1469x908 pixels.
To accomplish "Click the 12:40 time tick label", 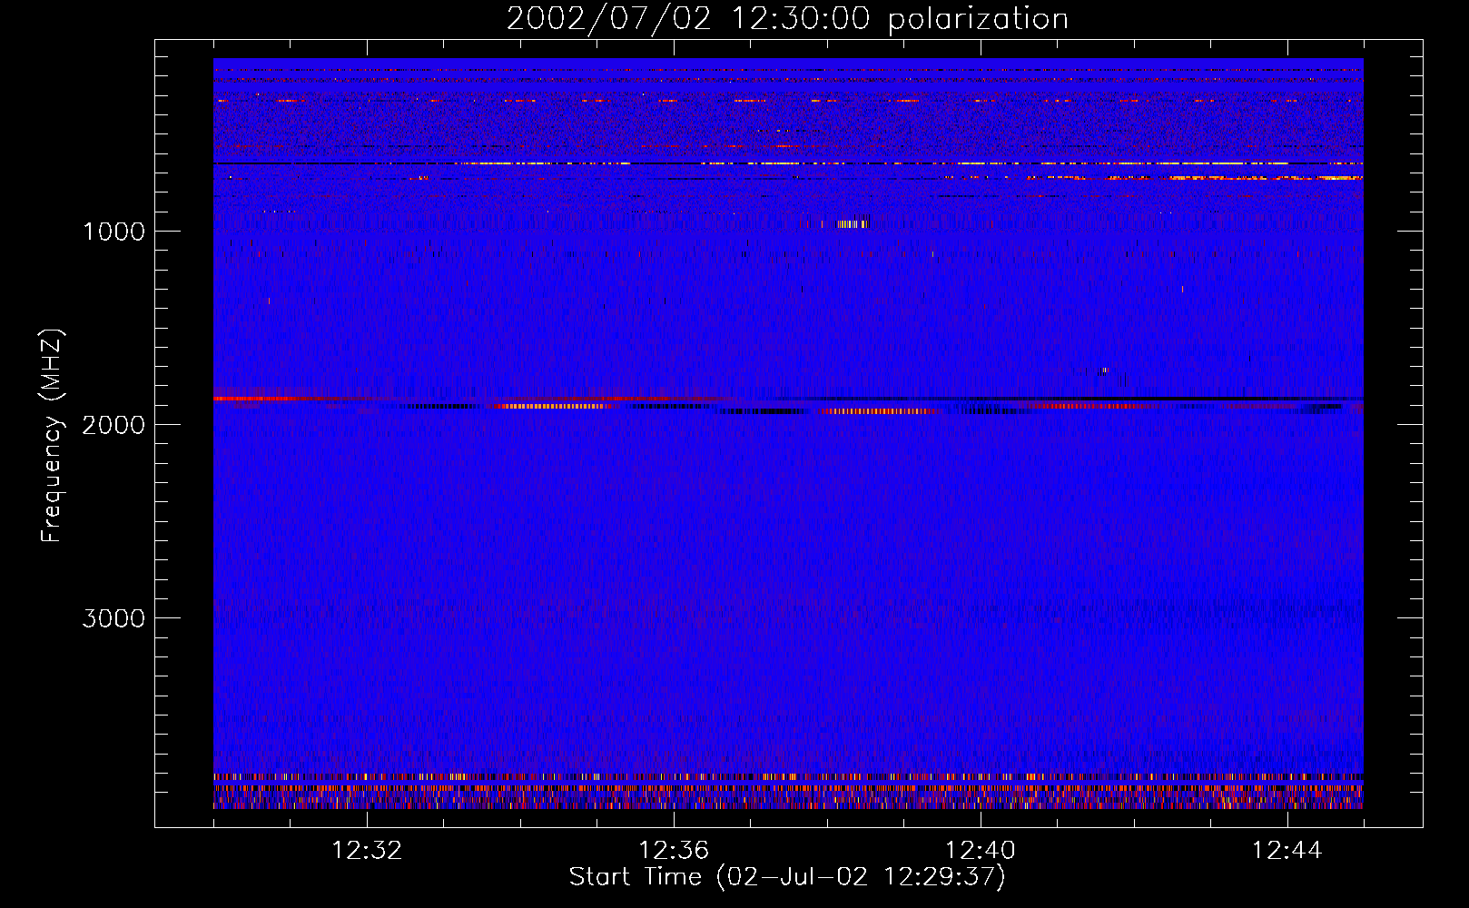I will click(981, 851).
